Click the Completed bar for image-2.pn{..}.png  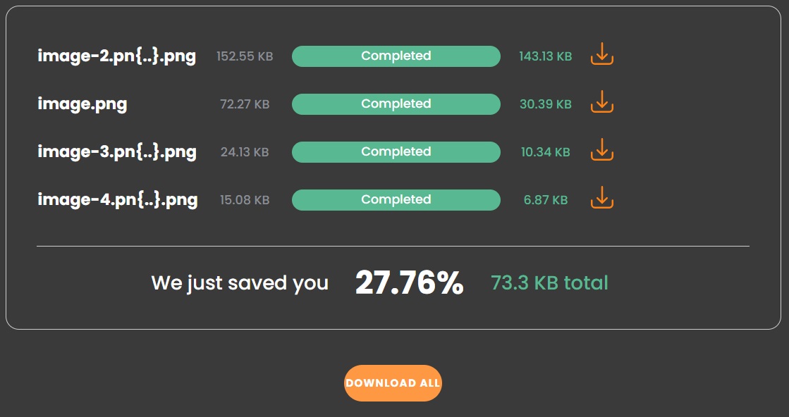click(x=396, y=56)
